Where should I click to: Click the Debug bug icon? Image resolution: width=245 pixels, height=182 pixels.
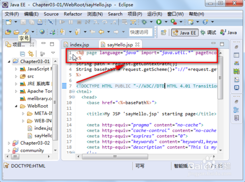click(144, 22)
